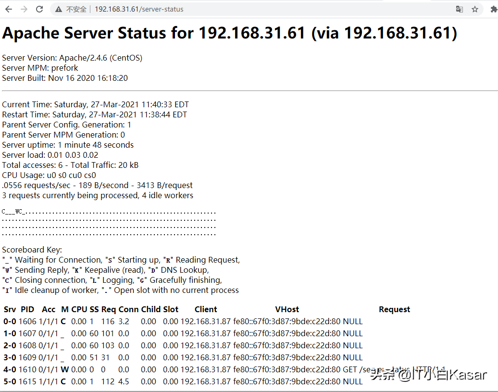The width and height of the screenshot is (498, 392).
Task: Click Conn value 4.5 in row 5-0
Action: pos(124,381)
